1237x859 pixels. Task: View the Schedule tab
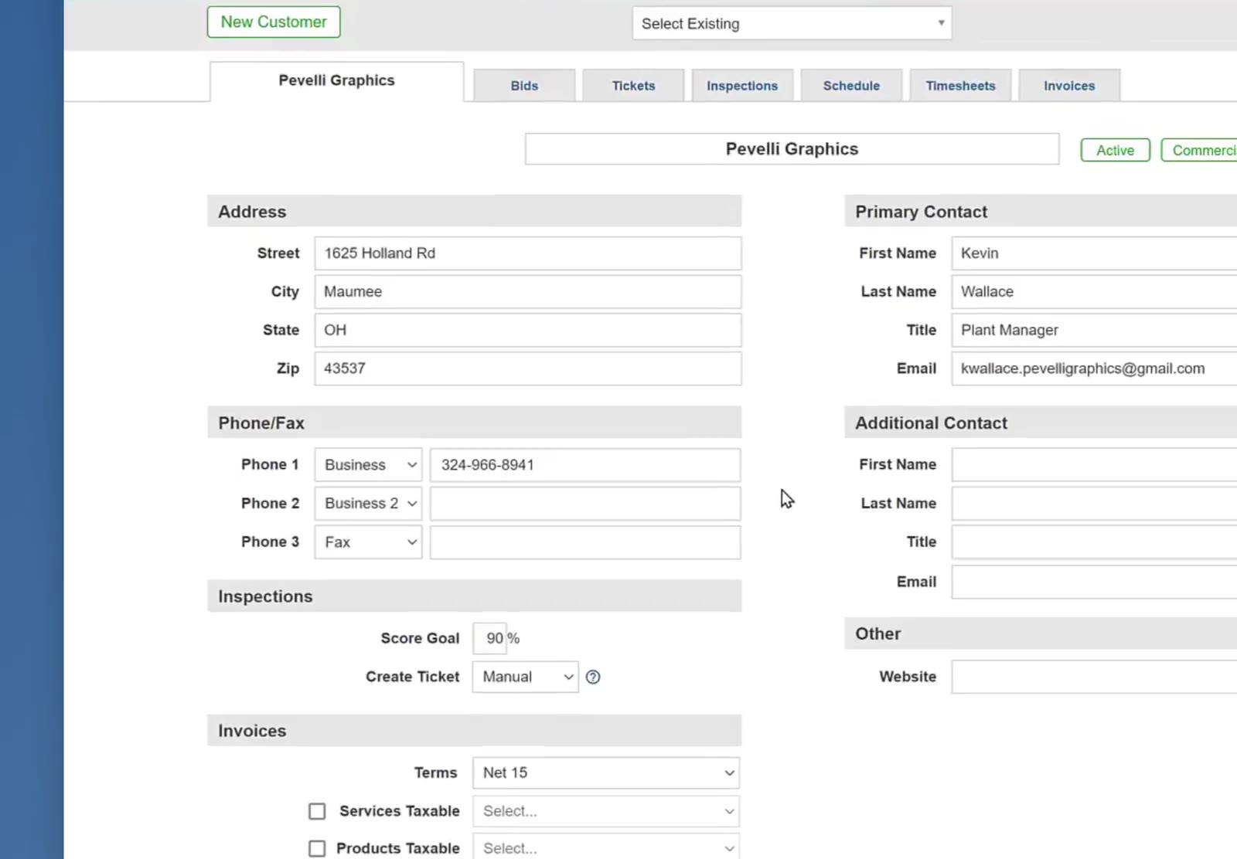tap(851, 86)
